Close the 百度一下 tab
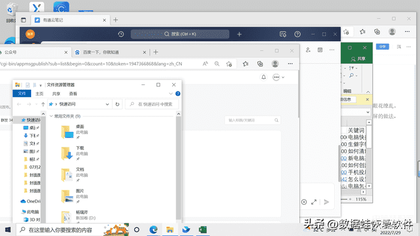 coord(145,52)
